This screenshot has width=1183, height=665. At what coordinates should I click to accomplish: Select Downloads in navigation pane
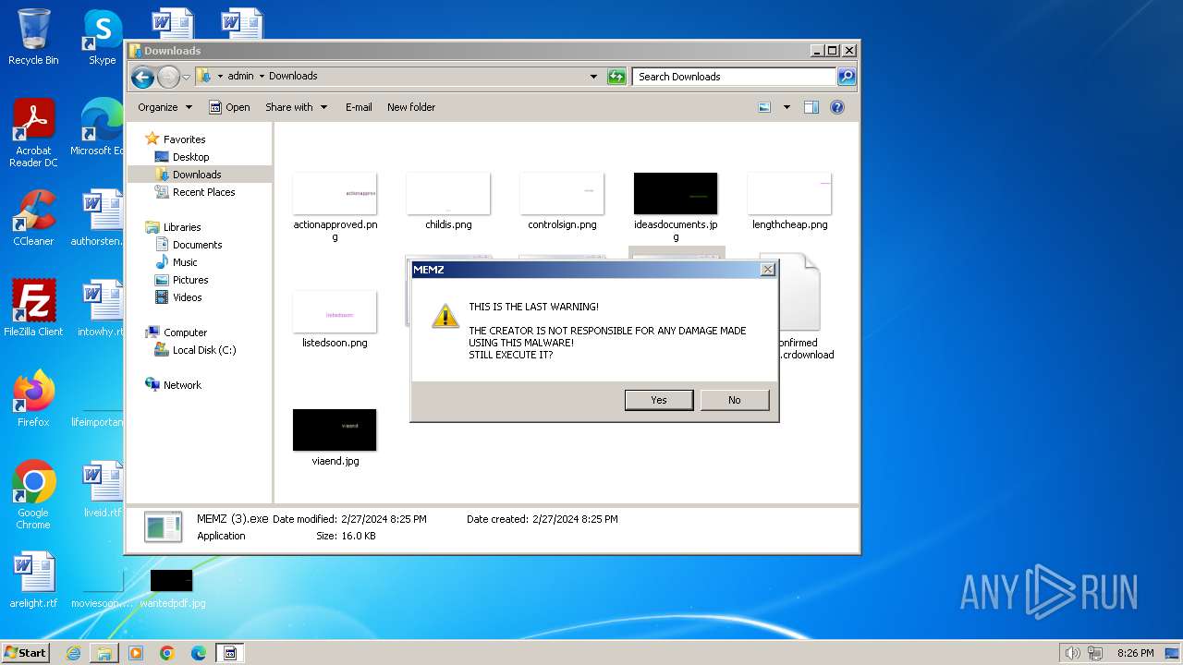tap(197, 175)
